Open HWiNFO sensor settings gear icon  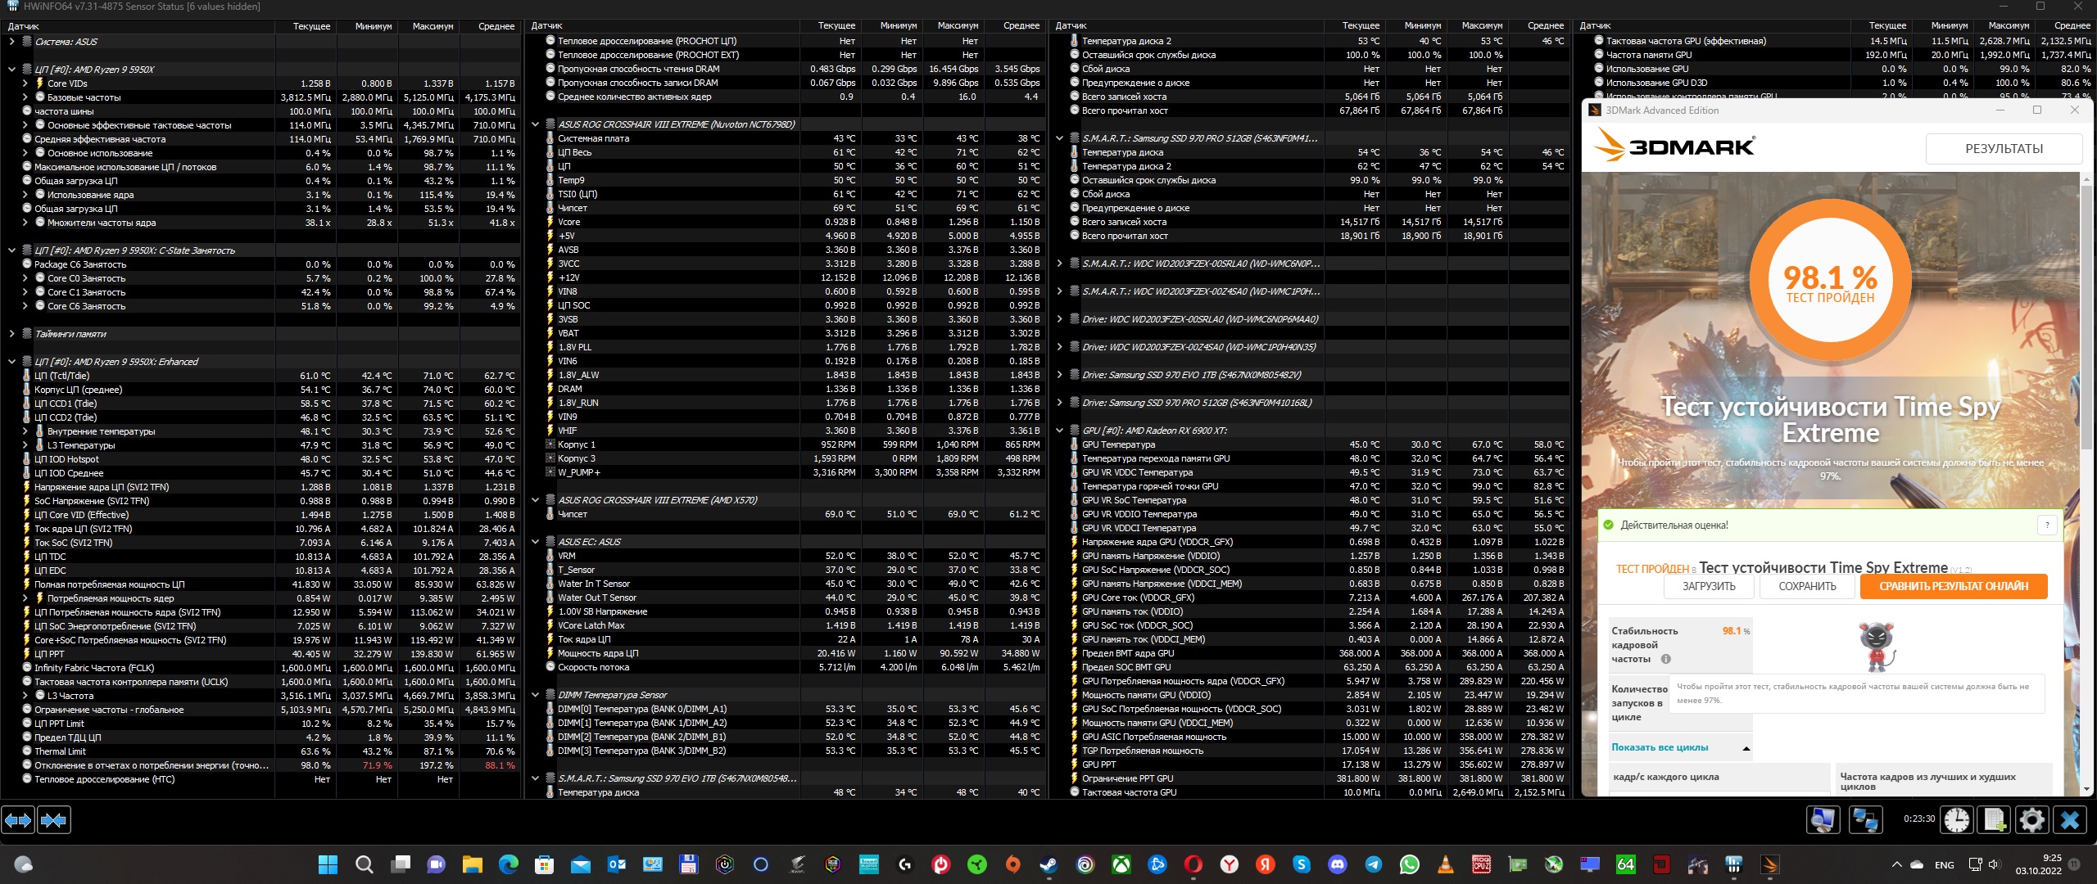[x=2031, y=819]
